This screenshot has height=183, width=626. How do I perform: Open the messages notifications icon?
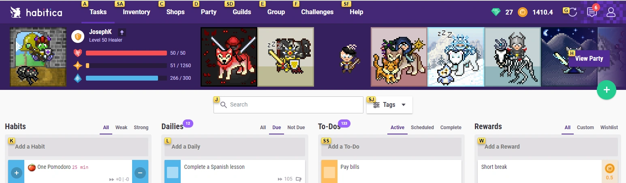[x=592, y=12]
